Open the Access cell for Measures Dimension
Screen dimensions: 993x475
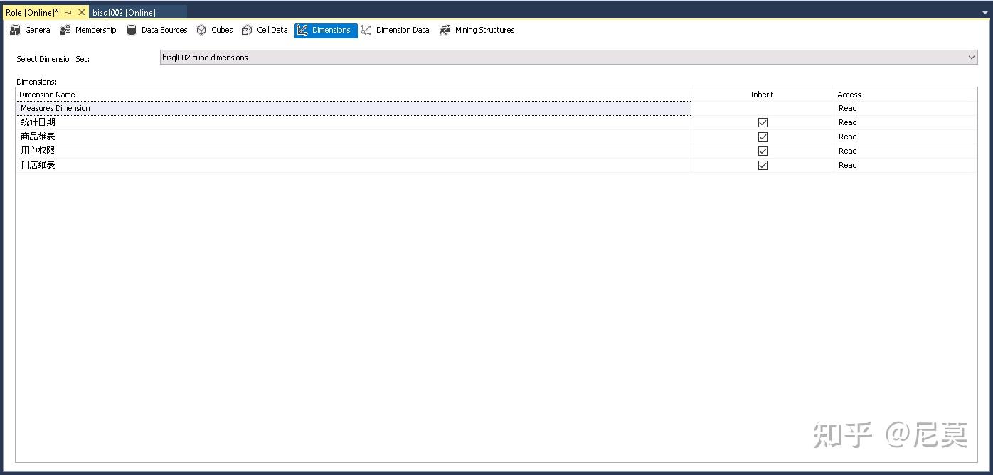click(906, 108)
